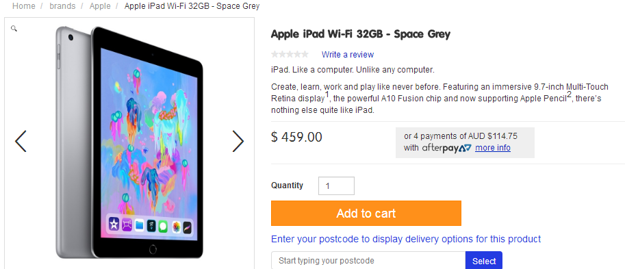Rate the product with the fifth star
The width and height of the screenshot is (625, 269).
pos(305,54)
